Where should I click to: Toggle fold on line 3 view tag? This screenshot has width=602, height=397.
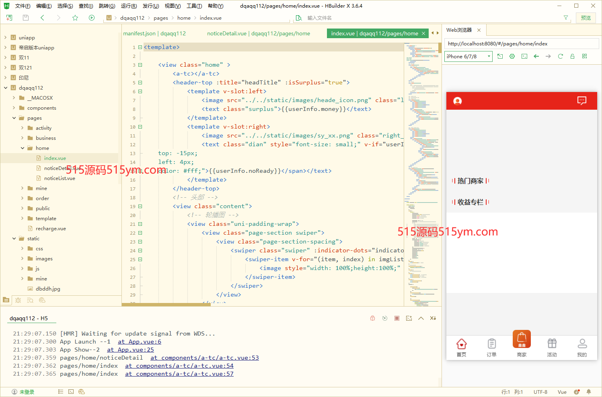[140, 65]
